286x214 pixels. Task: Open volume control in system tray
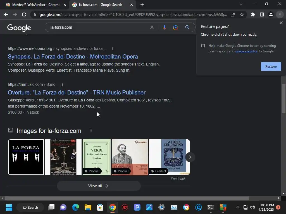(x=252, y=207)
